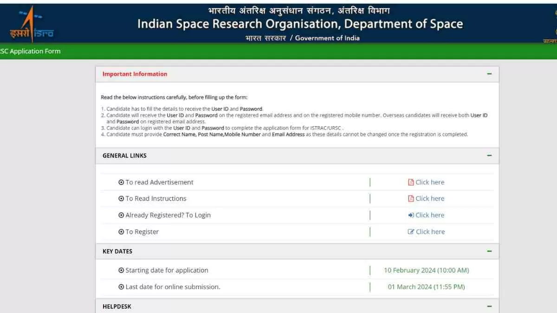Click 'Important Information' red heading text
Viewport: 557px width, 313px height.
135,74
